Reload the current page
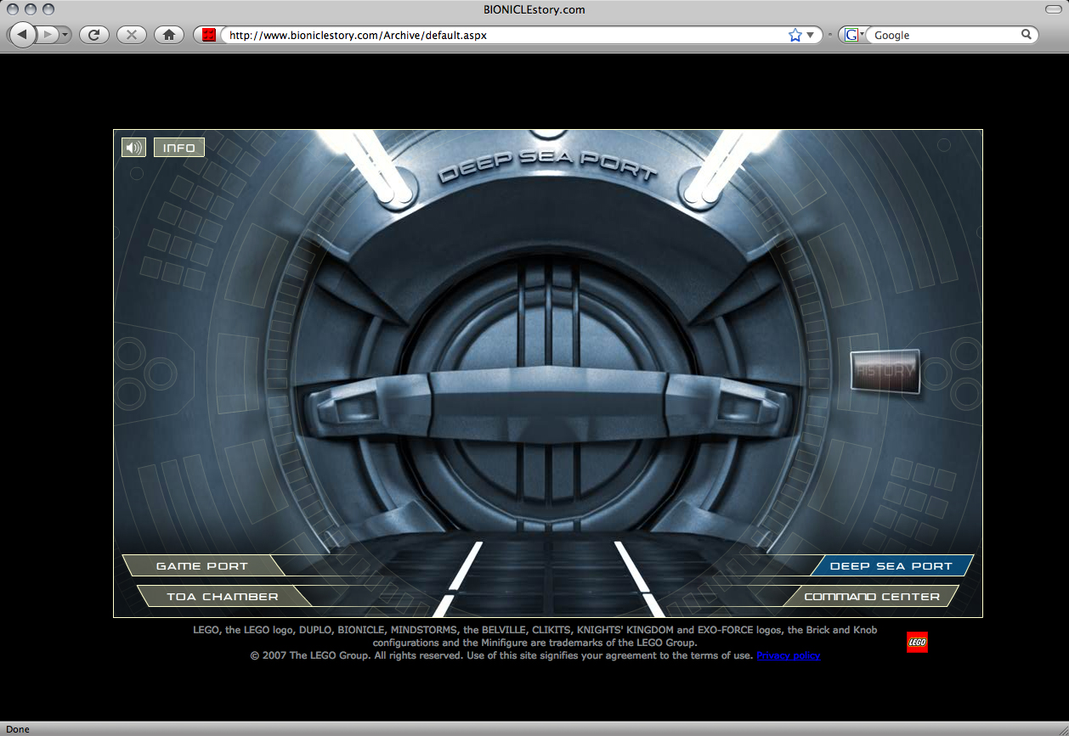Image resolution: width=1069 pixels, height=736 pixels. point(93,35)
